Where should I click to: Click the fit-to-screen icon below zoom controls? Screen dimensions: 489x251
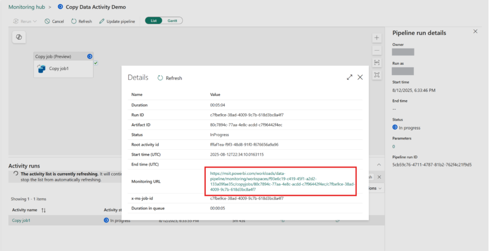tap(377, 75)
